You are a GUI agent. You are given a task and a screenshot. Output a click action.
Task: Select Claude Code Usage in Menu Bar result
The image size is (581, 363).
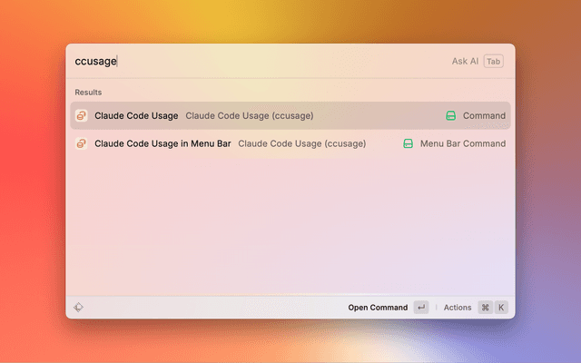tap(162, 143)
